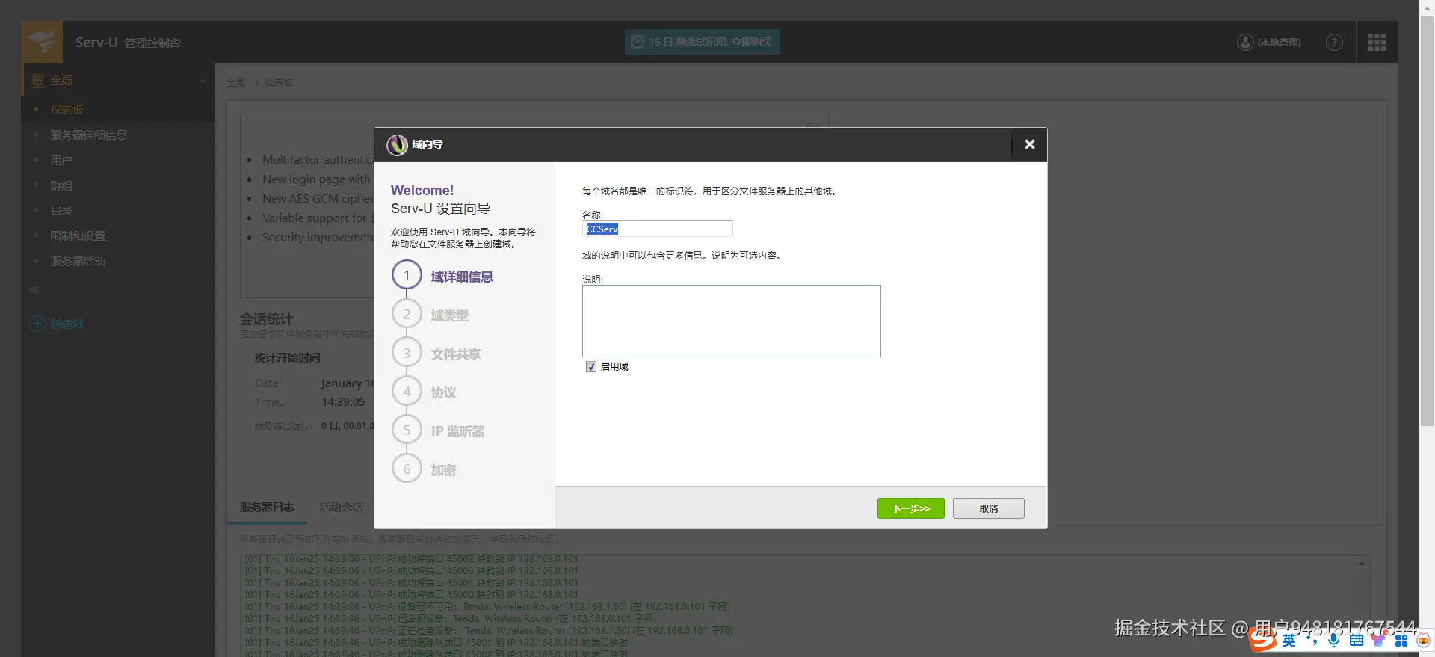Click 新建域 link in sidebar

point(67,324)
